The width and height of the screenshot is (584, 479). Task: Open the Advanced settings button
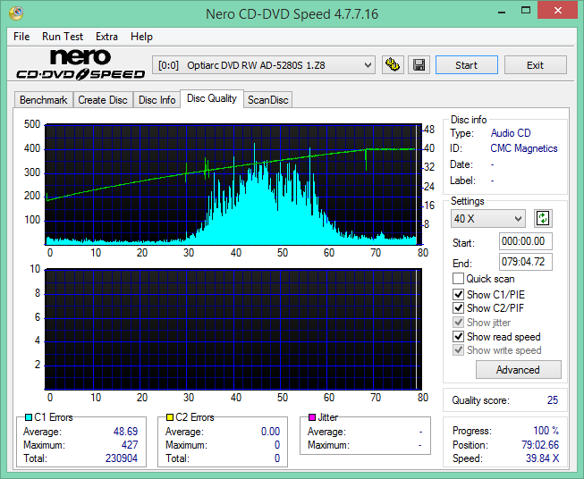[x=518, y=370]
